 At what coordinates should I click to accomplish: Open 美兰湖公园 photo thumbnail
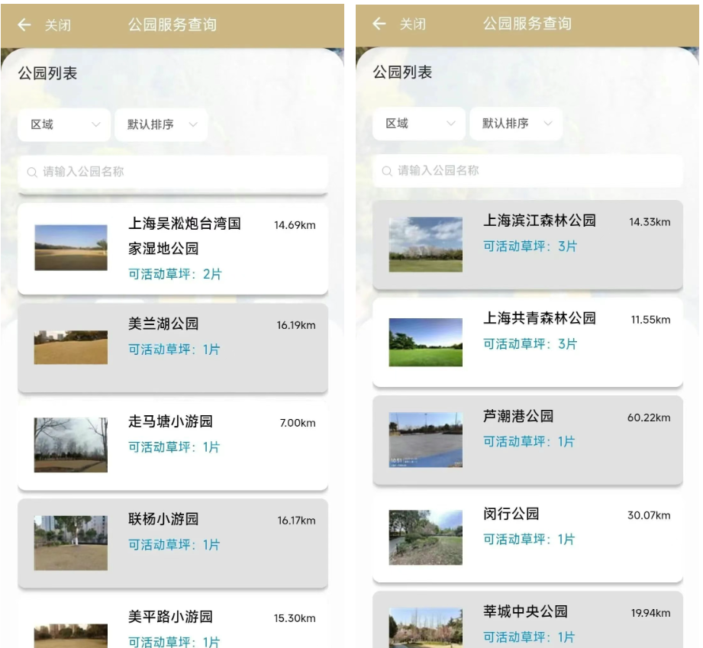coord(71,347)
